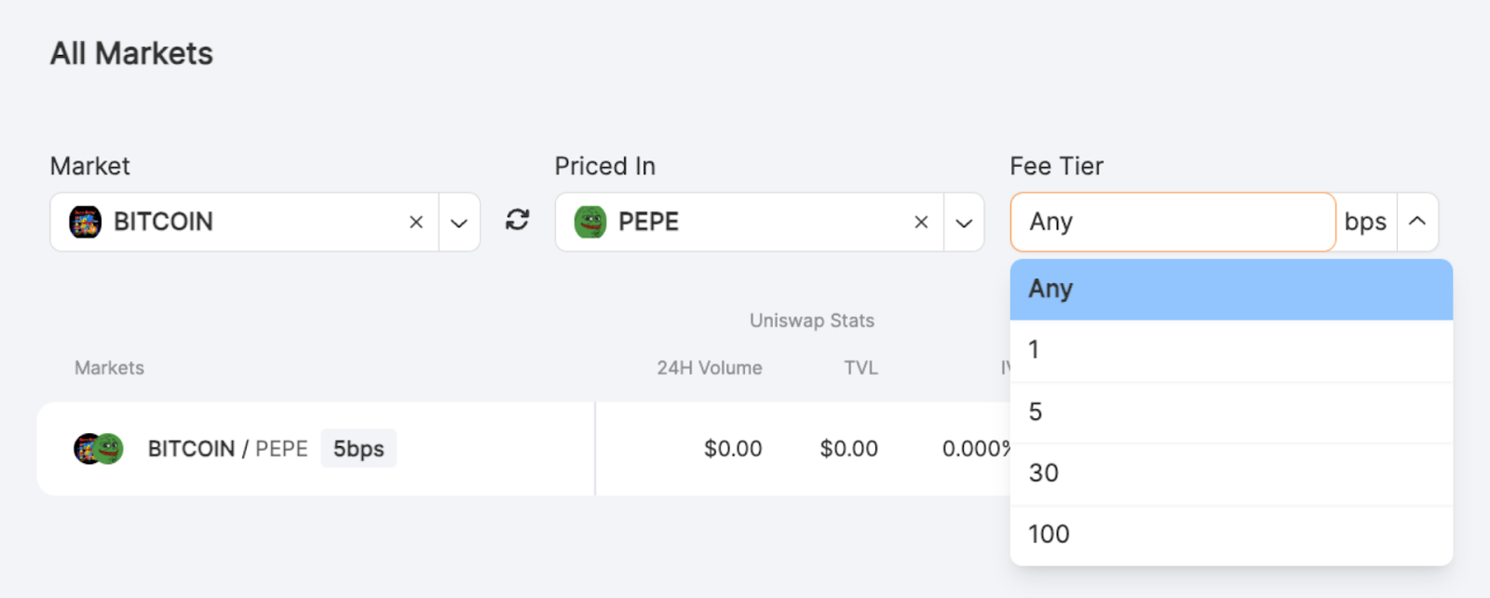Sort by TVL column header
This screenshot has height=598, width=1490.
click(860, 368)
